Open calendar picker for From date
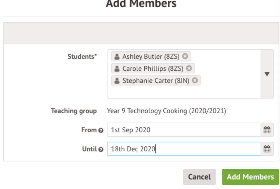 (x=267, y=130)
